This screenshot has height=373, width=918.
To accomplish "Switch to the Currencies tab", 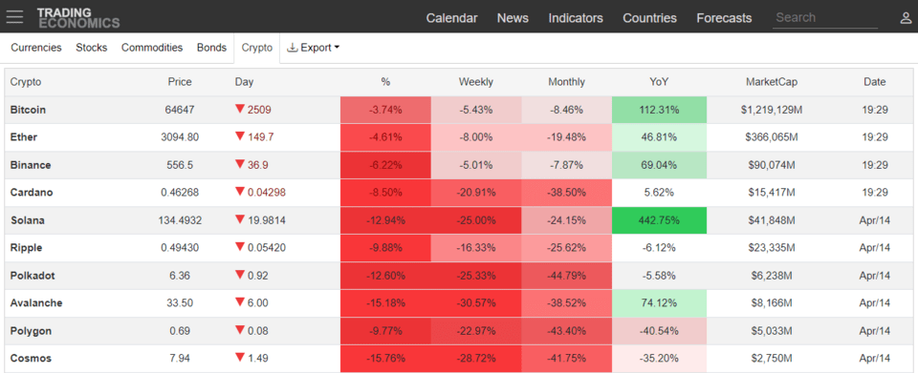I will click(35, 48).
